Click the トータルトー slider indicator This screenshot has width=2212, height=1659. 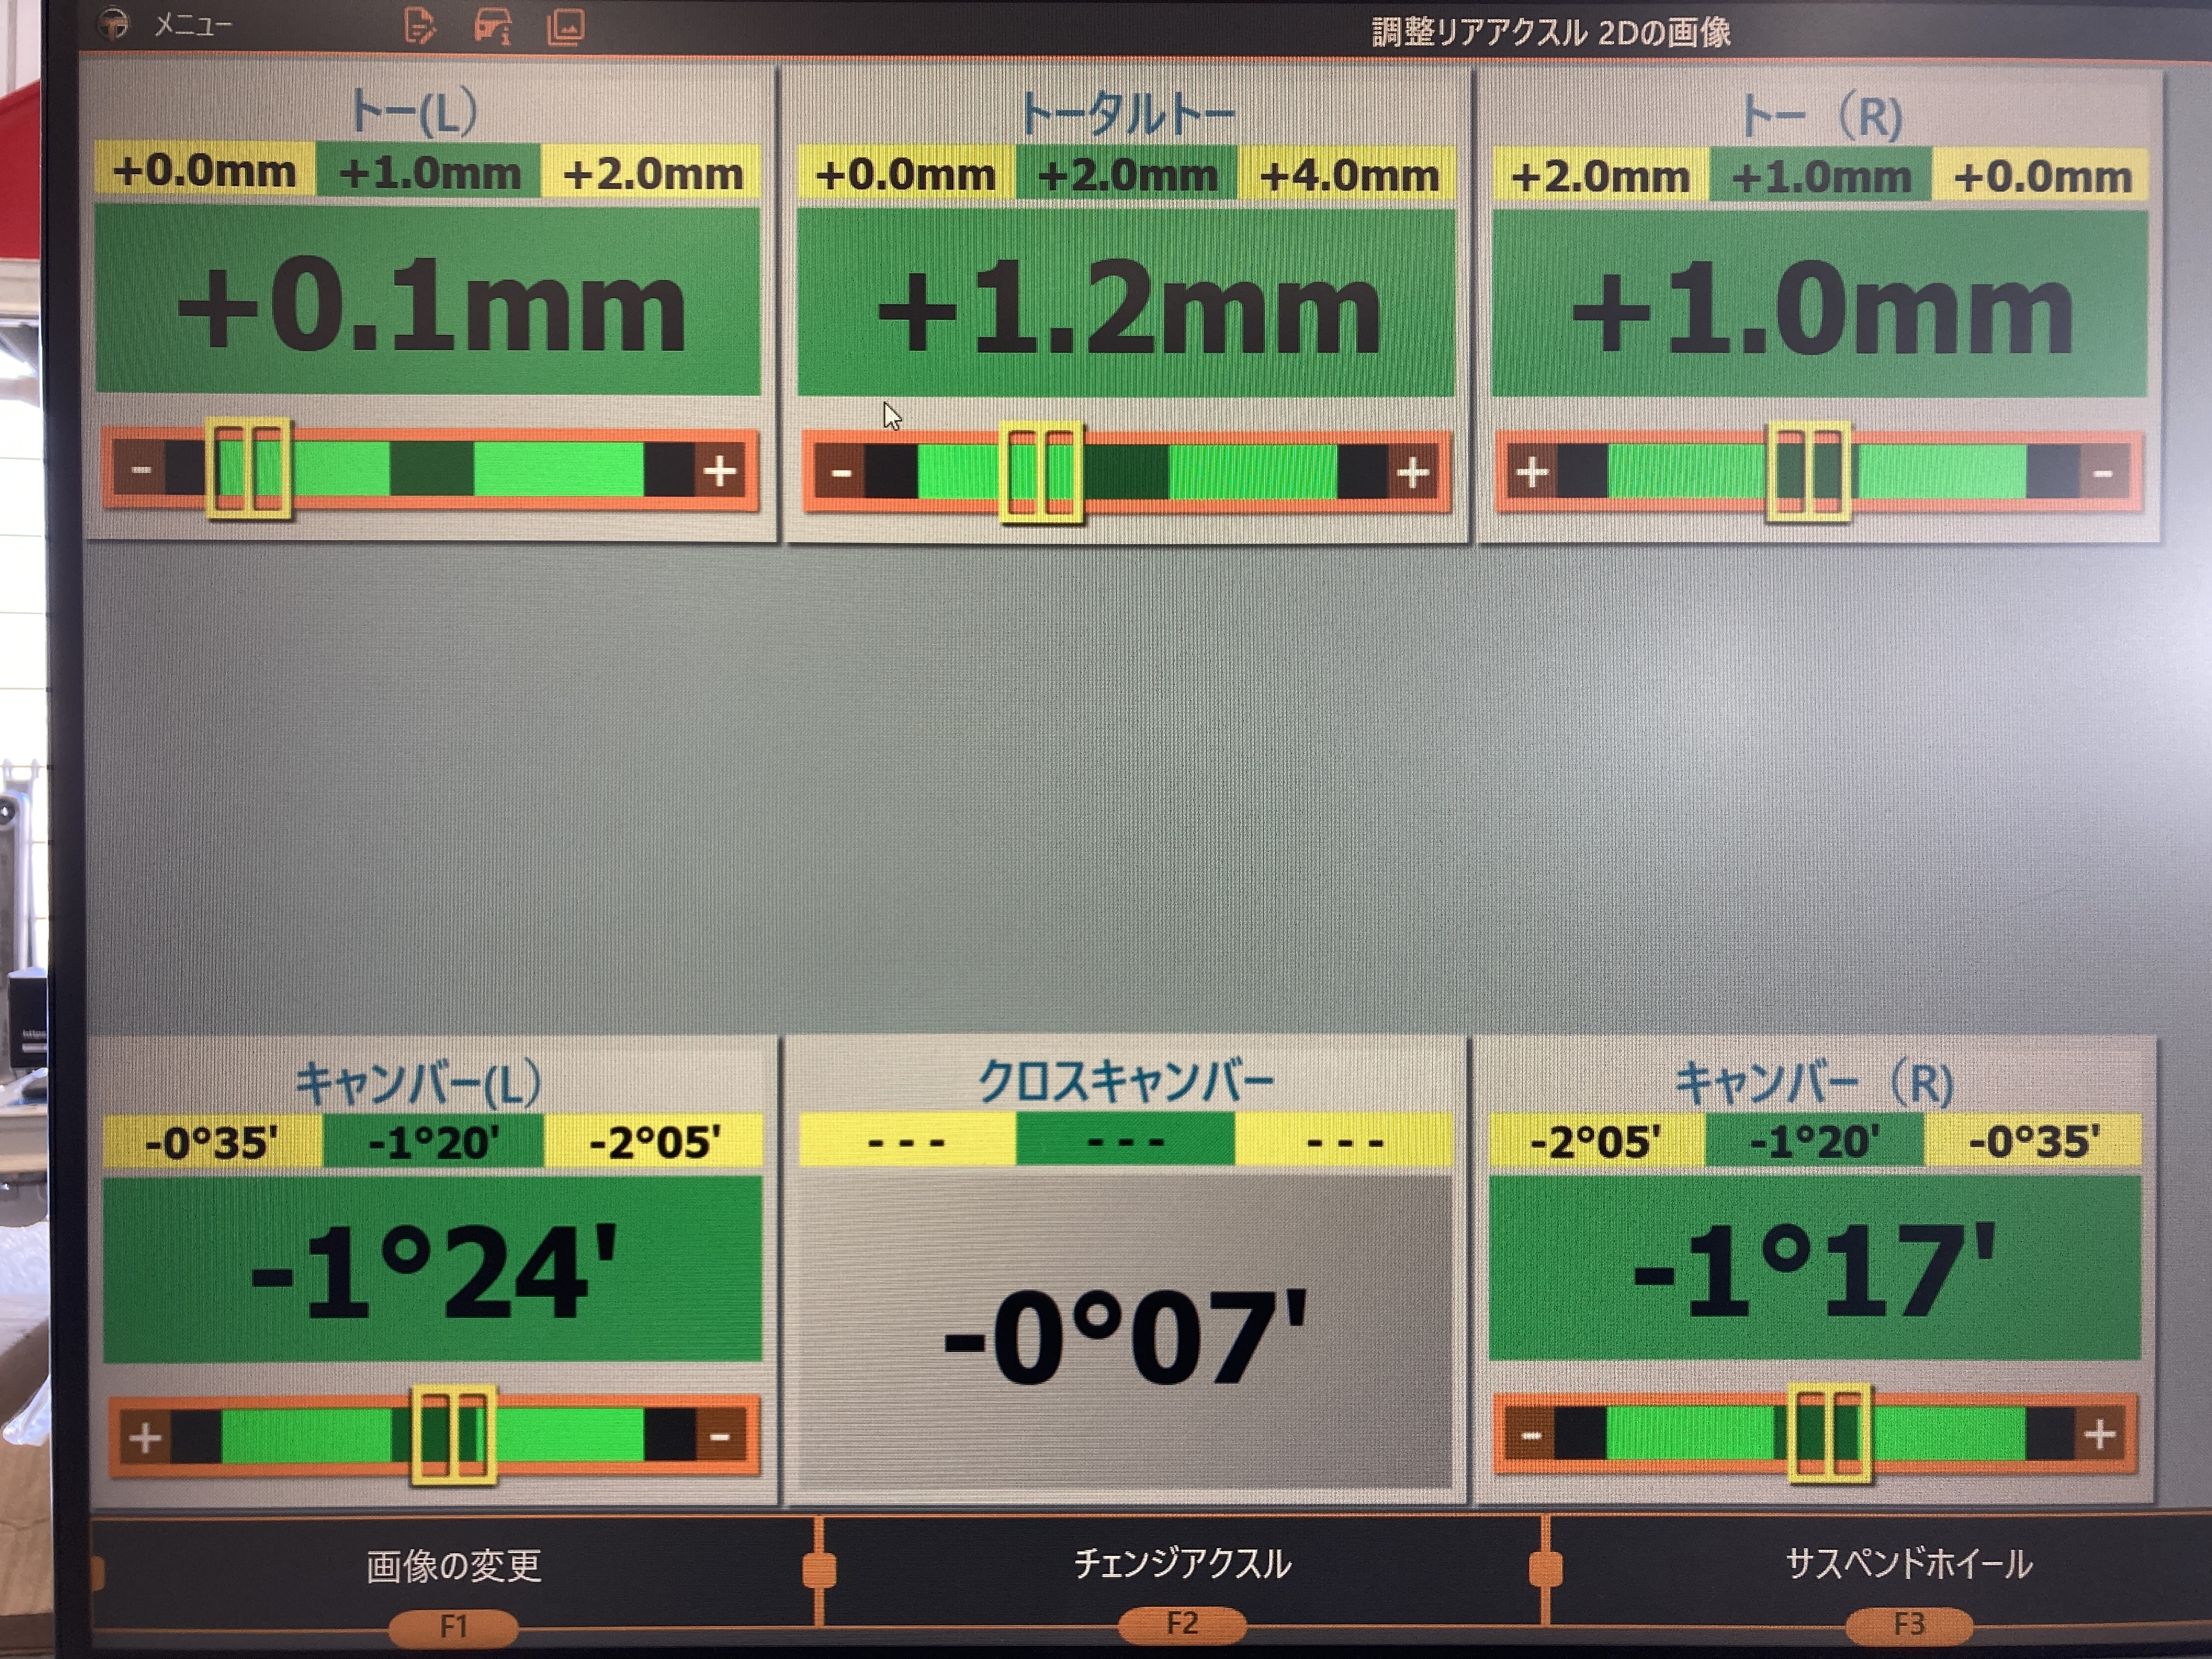pos(1041,472)
